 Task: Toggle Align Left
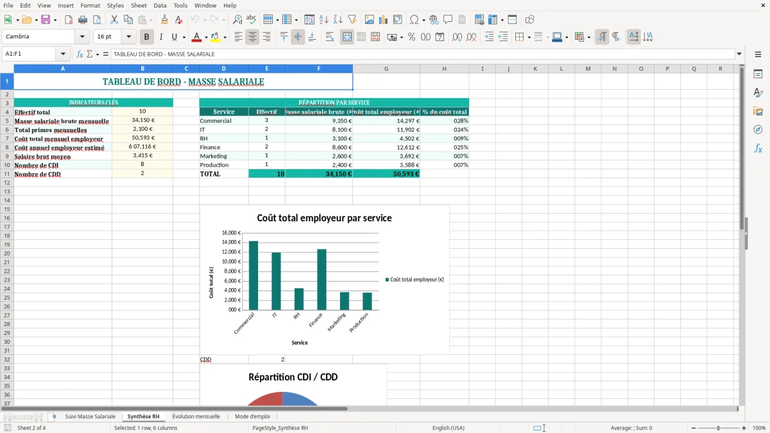click(238, 37)
